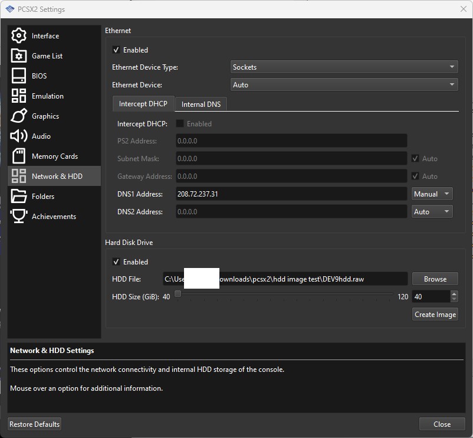Toggle Subnet Mask Auto checkbox
Screen dimensions: 473x438
tap(415, 158)
